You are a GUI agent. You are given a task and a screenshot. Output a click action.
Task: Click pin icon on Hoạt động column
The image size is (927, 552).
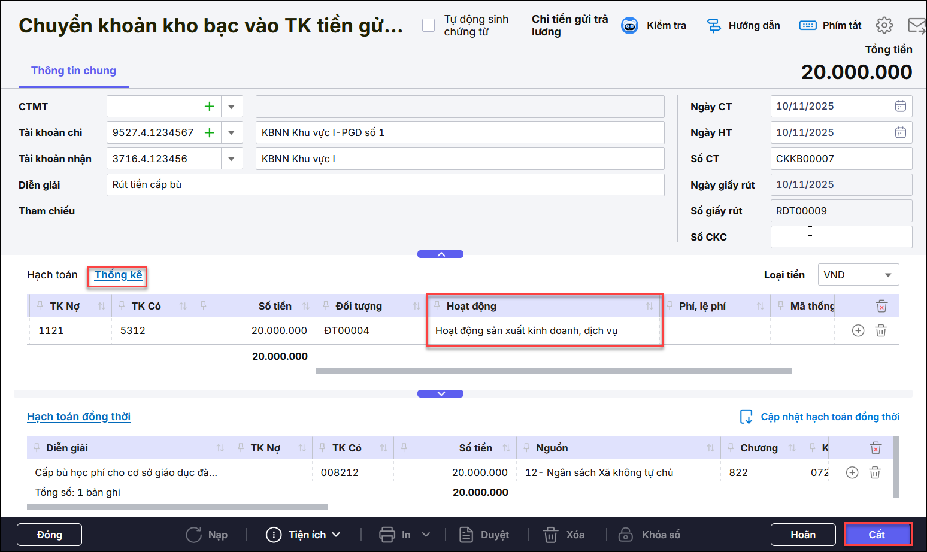coord(437,306)
